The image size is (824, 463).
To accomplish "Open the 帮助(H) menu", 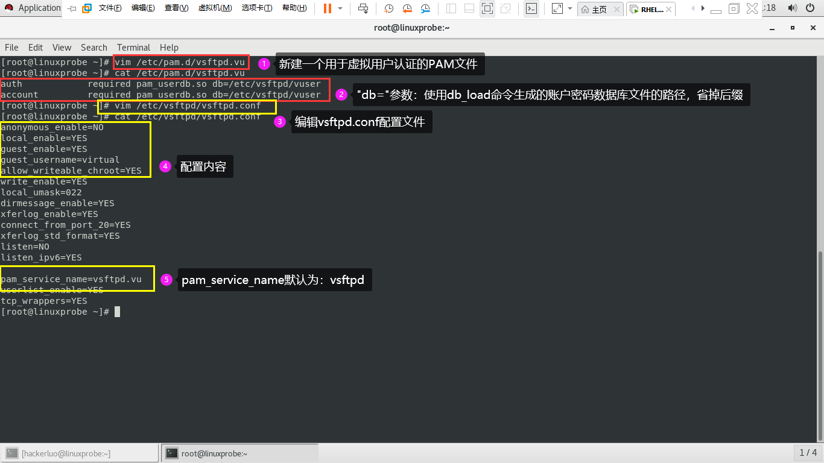I will (x=294, y=8).
